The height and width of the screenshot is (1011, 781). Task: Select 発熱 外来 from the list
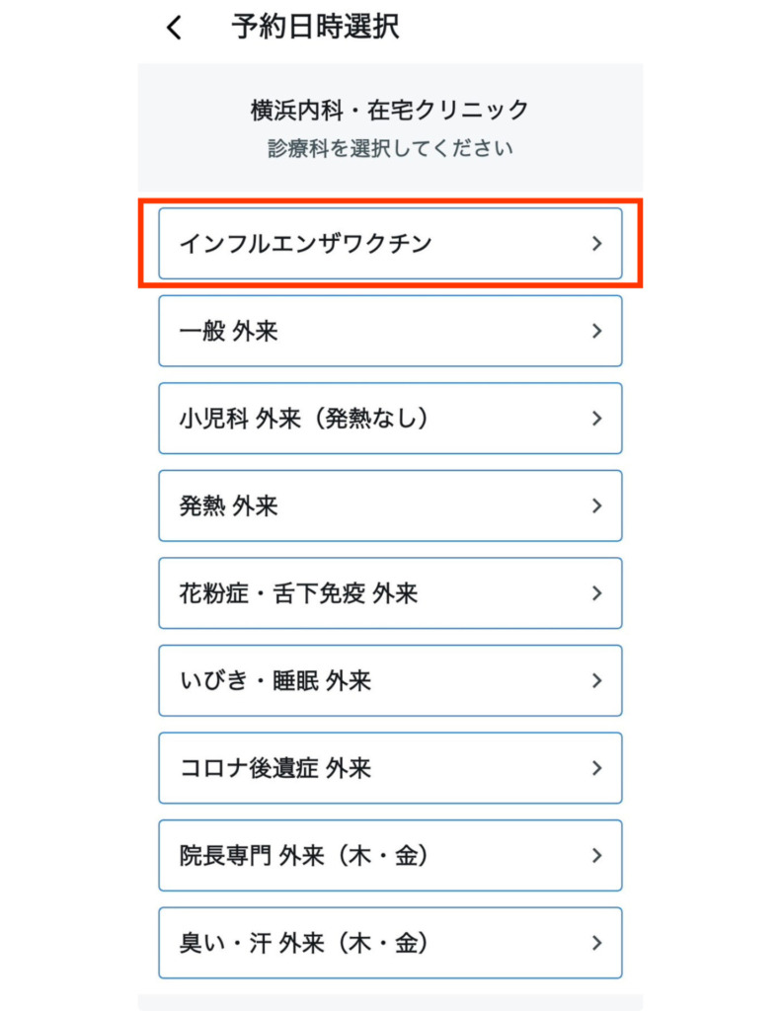(x=389, y=505)
